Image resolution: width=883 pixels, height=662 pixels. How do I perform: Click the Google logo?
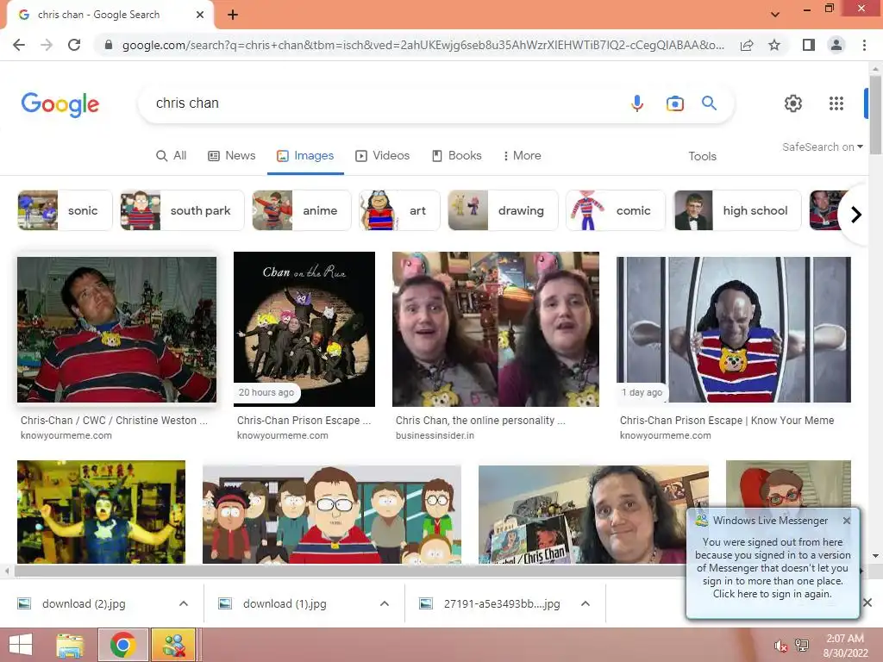coord(60,104)
